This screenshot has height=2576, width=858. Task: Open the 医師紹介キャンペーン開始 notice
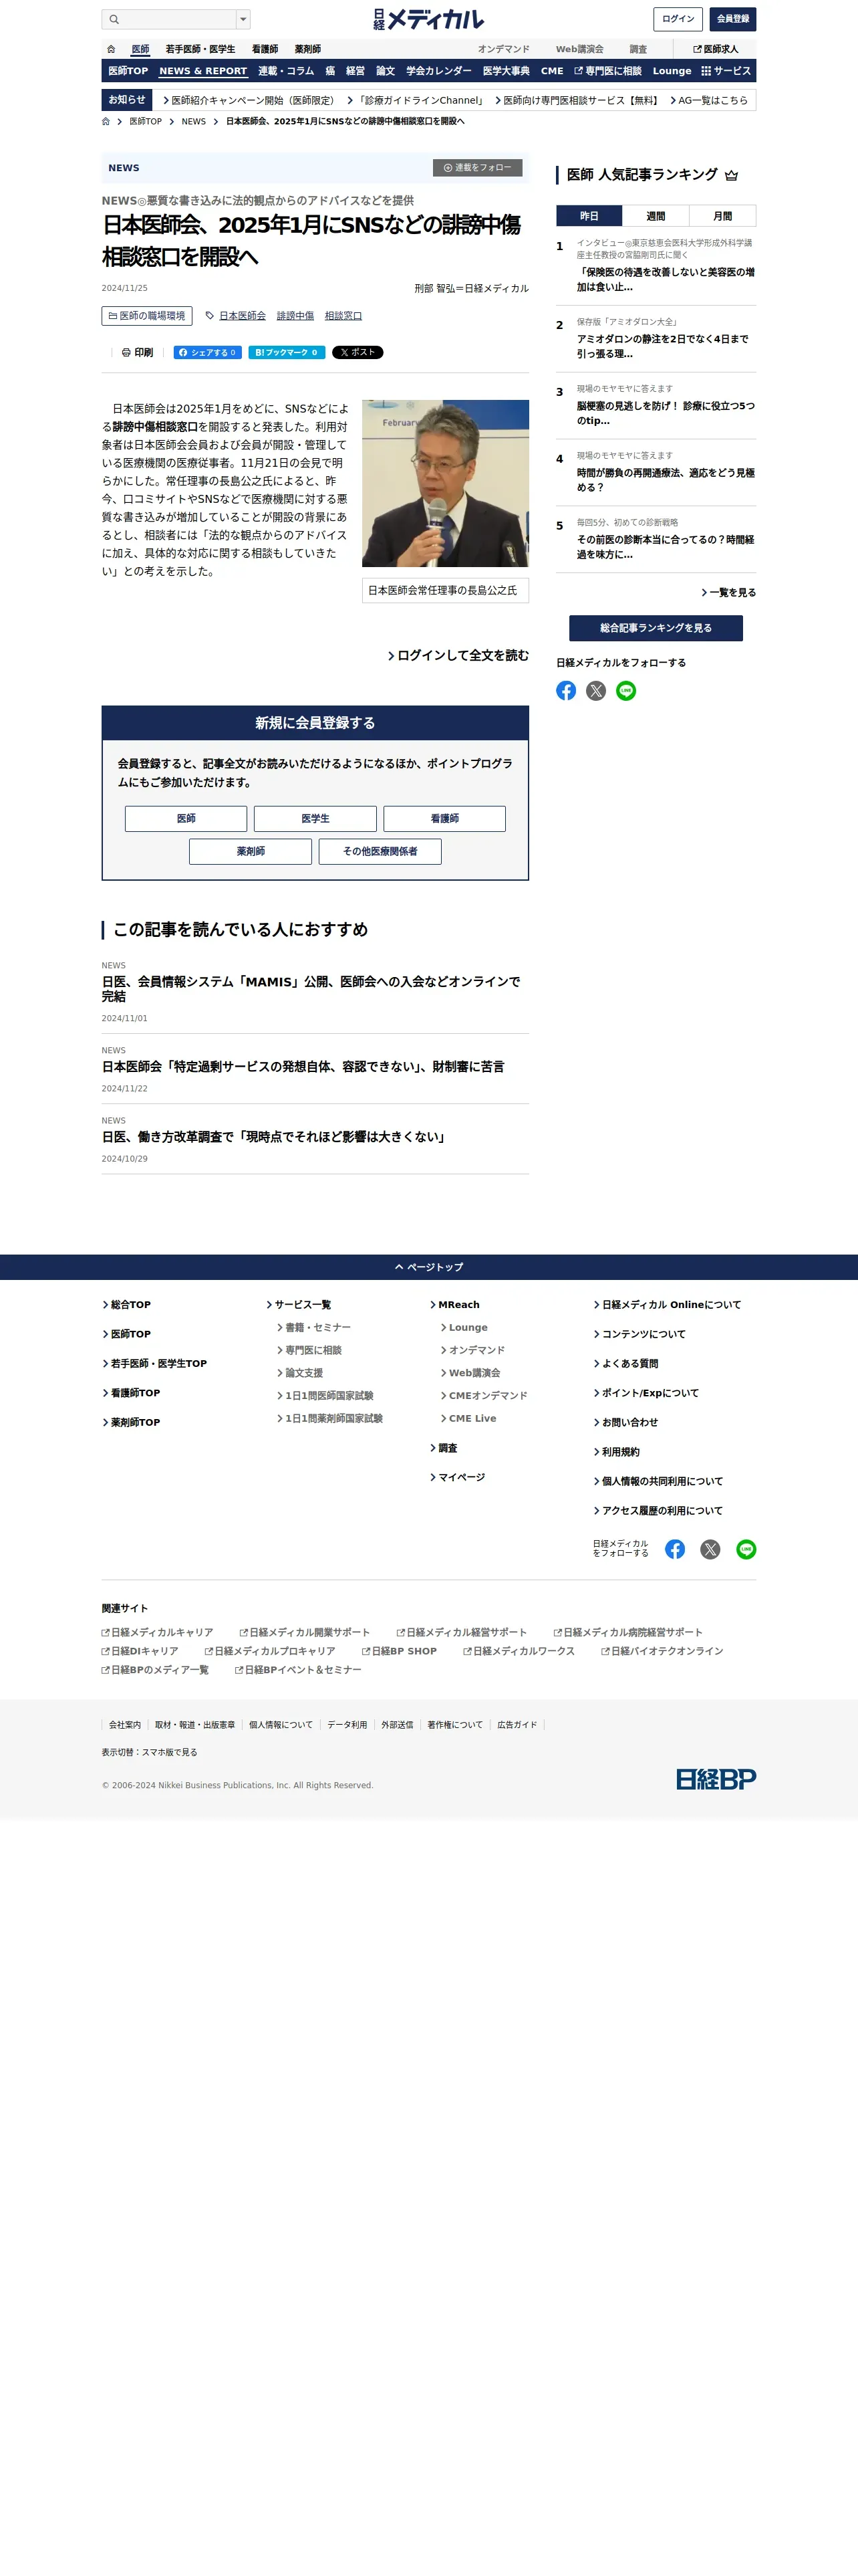click(x=251, y=100)
